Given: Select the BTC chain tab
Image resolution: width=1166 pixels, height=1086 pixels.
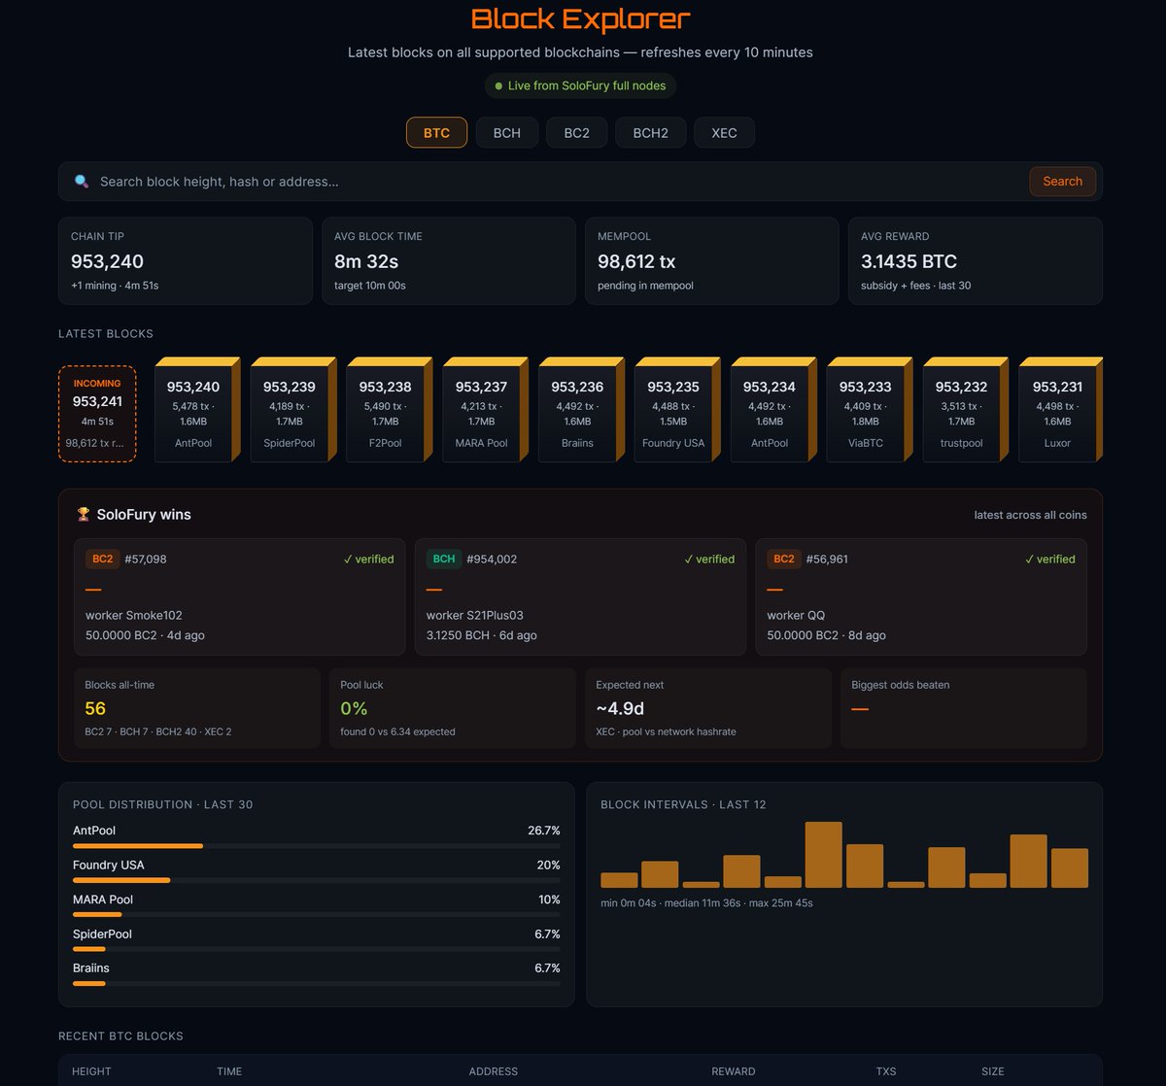Looking at the screenshot, I should coord(436,132).
